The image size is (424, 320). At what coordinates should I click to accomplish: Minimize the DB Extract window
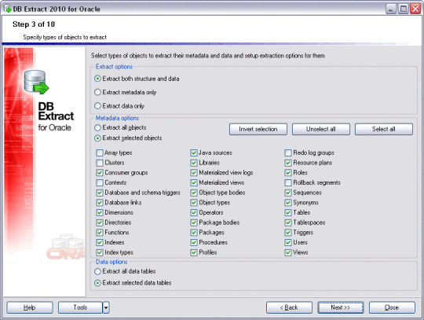click(x=391, y=9)
